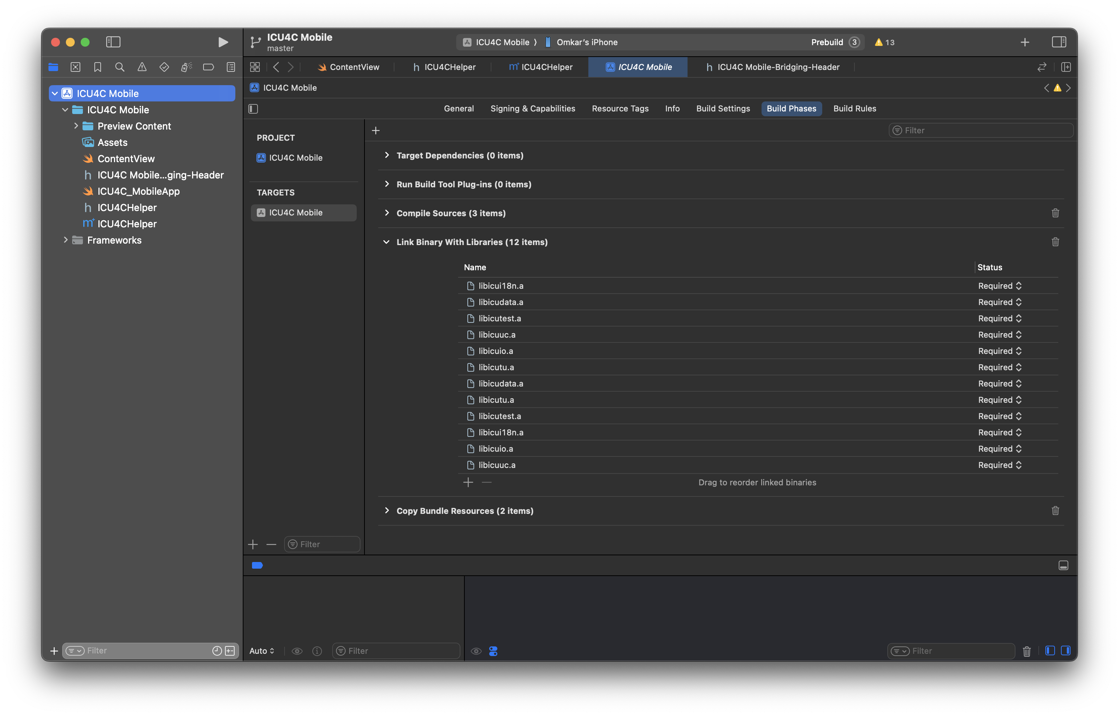Click the build phases Filter field

pyautogui.click(x=981, y=131)
